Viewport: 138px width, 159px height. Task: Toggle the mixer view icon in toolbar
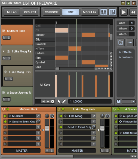pyautogui.click(x=104, y=12)
